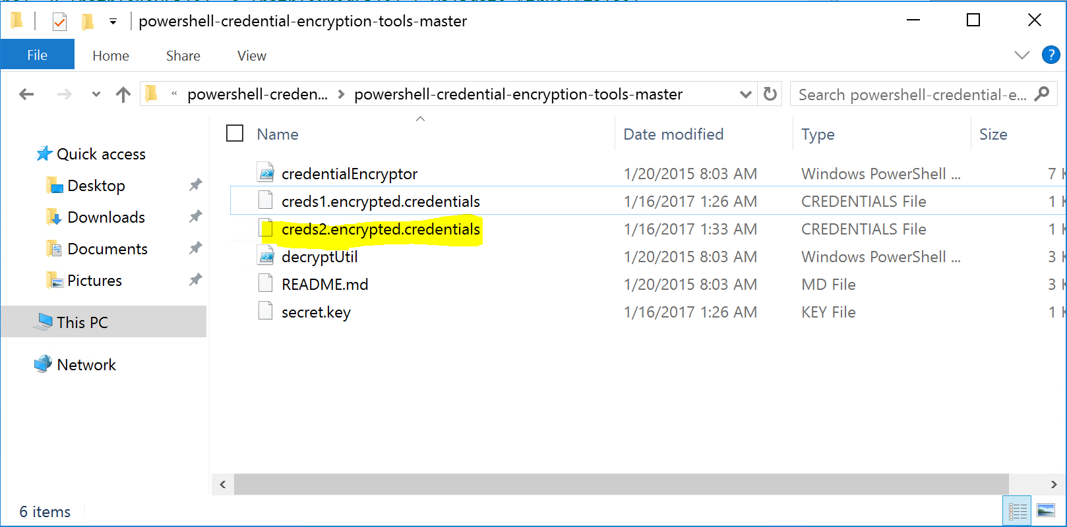Image resolution: width=1067 pixels, height=527 pixels.
Task: Open the recent locations dropdown arrow
Action: [x=96, y=95]
